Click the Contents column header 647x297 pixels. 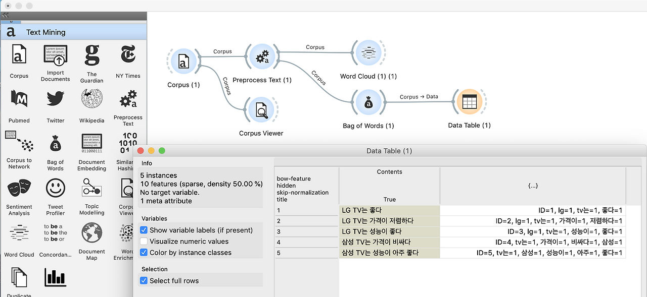[x=389, y=186]
